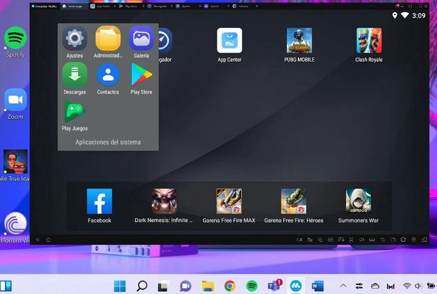
Task: Click the rotate screen icon
Action: click(382, 240)
